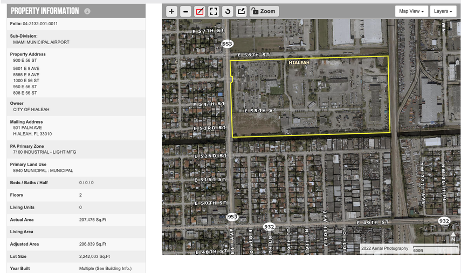Zoom in with the plus map button
Screen dimensions: 461x273
click(171, 11)
